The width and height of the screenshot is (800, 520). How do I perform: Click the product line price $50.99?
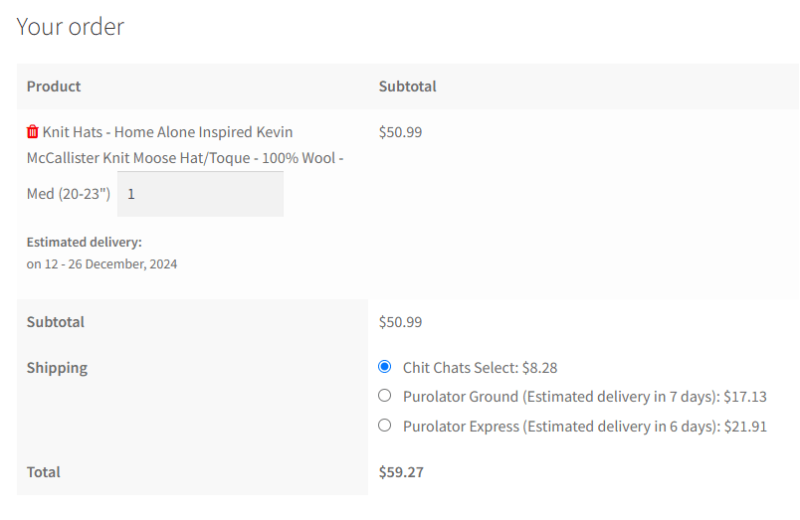(x=400, y=132)
